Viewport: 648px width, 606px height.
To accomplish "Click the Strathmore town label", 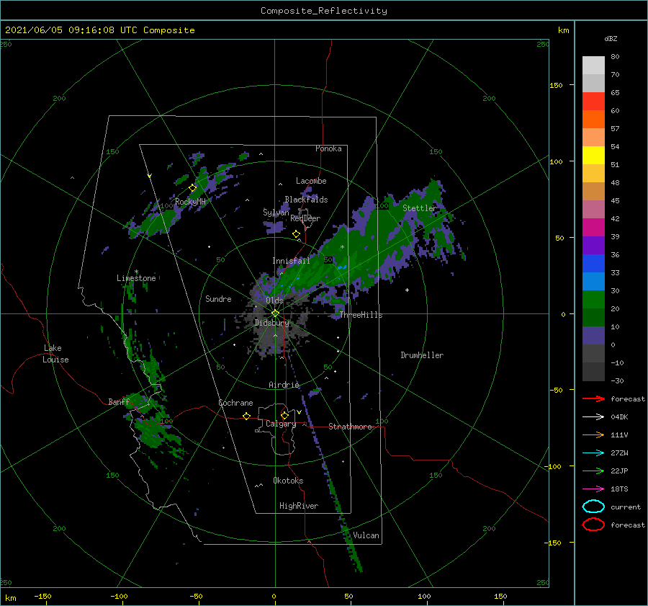I will point(351,427).
